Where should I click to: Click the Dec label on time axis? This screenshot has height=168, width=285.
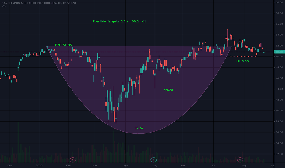(10, 166)
